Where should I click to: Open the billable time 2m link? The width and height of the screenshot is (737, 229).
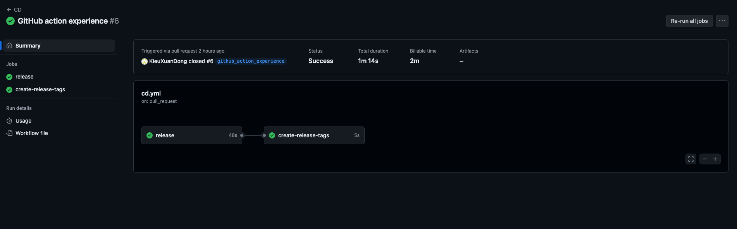pos(415,61)
